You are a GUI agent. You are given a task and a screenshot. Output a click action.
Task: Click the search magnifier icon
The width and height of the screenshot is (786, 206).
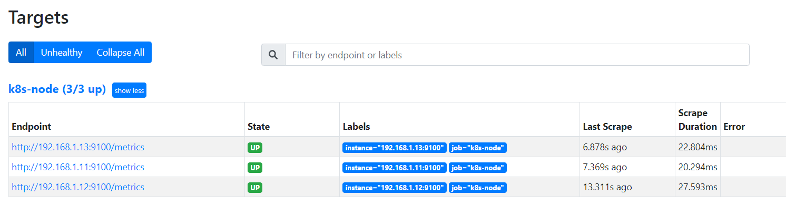click(273, 55)
